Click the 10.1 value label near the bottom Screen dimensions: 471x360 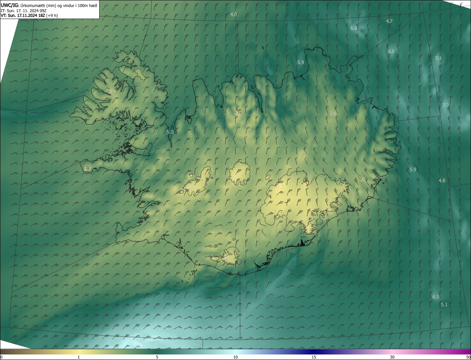point(139,345)
